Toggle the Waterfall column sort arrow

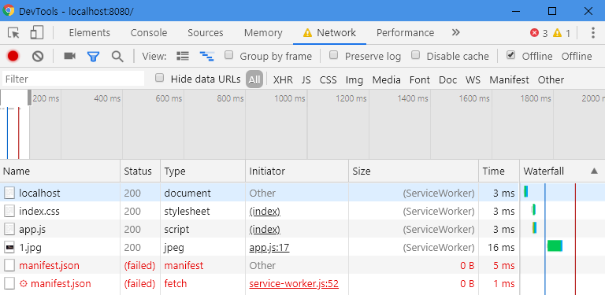[x=594, y=171]
